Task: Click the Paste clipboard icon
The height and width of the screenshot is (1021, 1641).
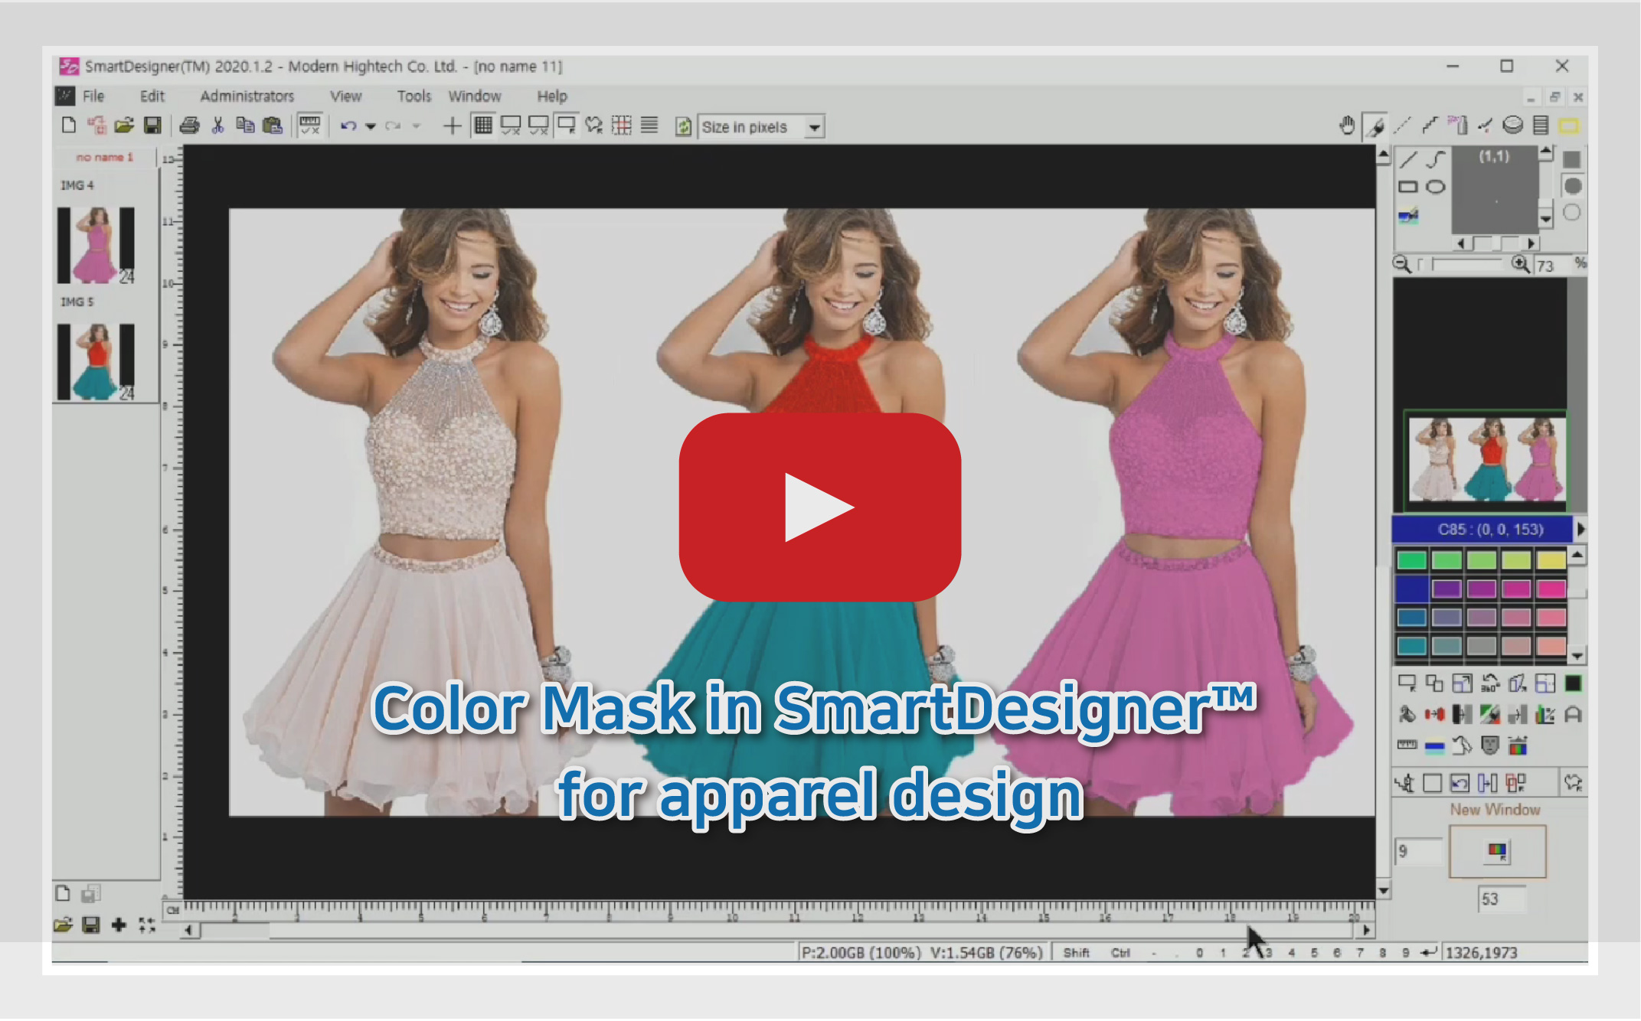Action: tap(273, 126)
